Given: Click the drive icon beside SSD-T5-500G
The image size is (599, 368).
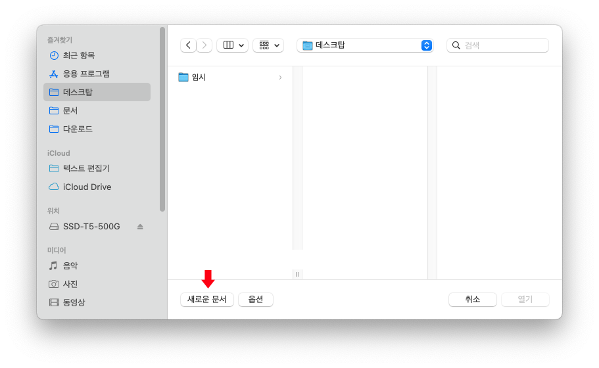Looking at the screenshot, I should 54,227.
